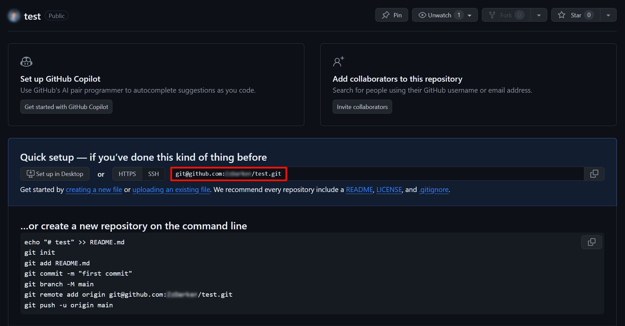Click Get started with GitHub Copilot

66,107
